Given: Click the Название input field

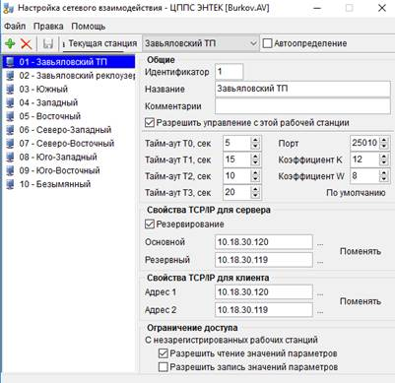Looking at the screenshot, I should pyautogui.click(x=302, y=89).
